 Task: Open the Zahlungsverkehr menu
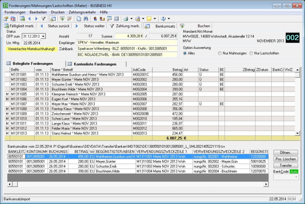(x=82, y=12)
